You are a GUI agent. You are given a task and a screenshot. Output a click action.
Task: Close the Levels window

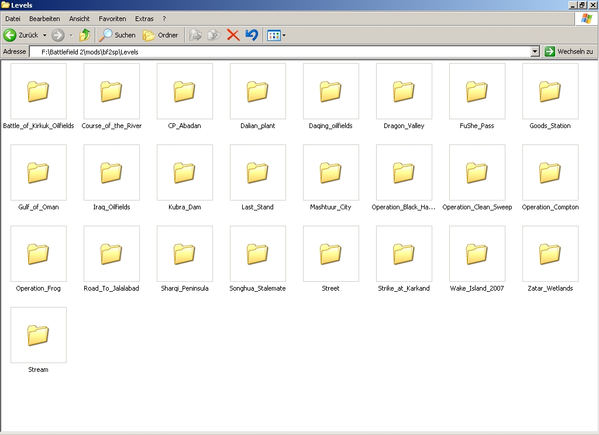point(593,5)
